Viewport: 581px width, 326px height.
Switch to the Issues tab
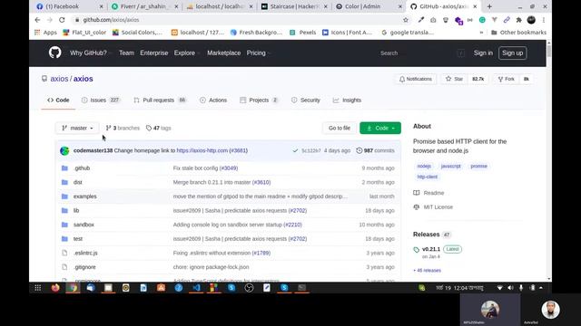pyautogui.click(x=101, y=101)
